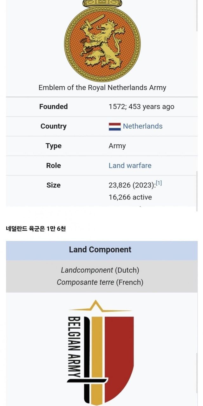The image size is (203, 406).
Task: Tap the Composante terre (French) name
Action: tap(100, 282)
